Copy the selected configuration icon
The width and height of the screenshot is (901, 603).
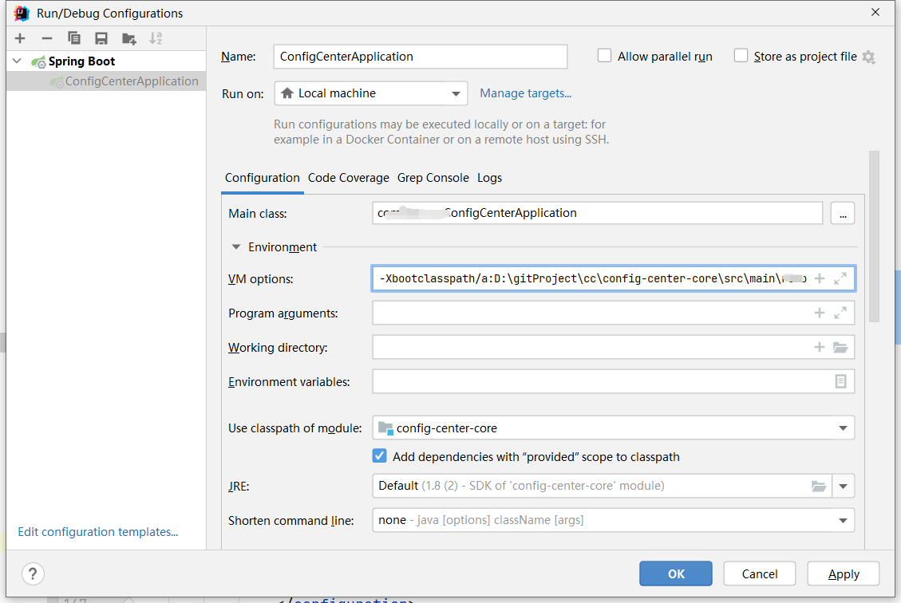click(x=74, y=38)
